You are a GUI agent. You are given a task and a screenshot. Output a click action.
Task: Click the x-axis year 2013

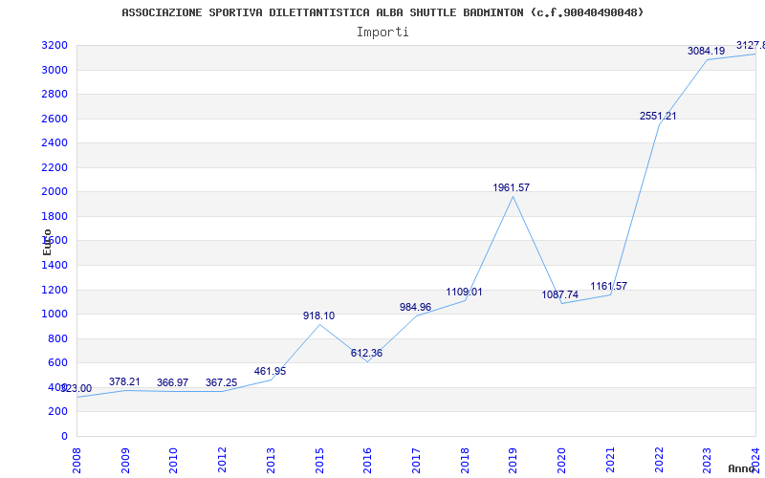(x=271, y=460)
